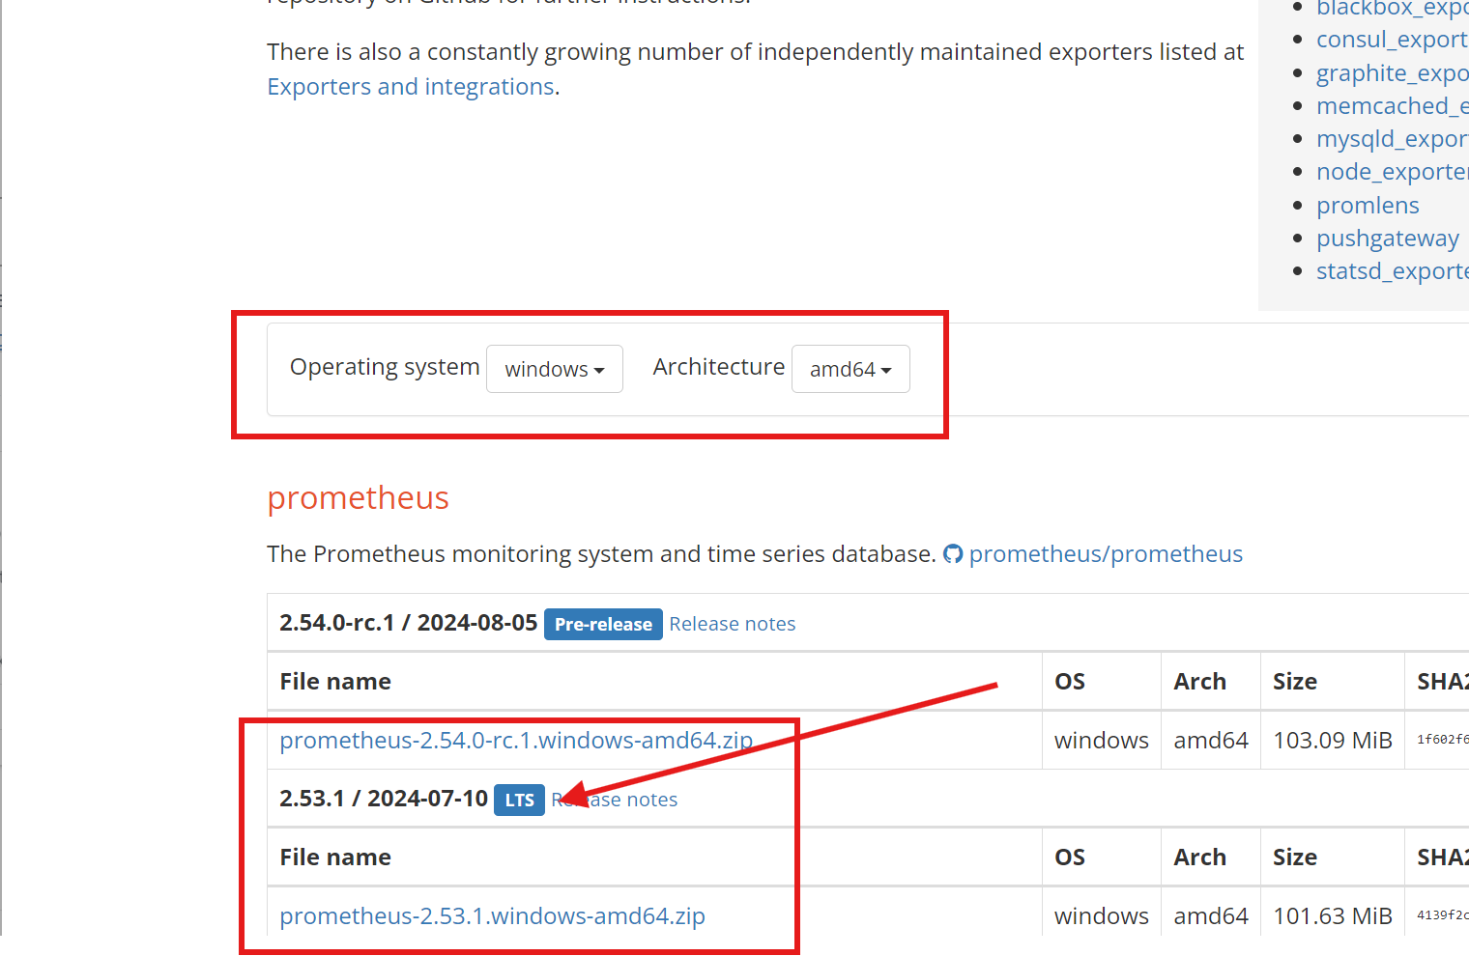Click the LTS badge for 2.53.1
This screenshot has height=956, width=1469.
click(x=519, y=801)
